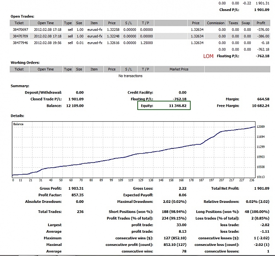Click the 'No transactions' text
275x256 pixels.
pyautogui.click(x=130, y=76)
